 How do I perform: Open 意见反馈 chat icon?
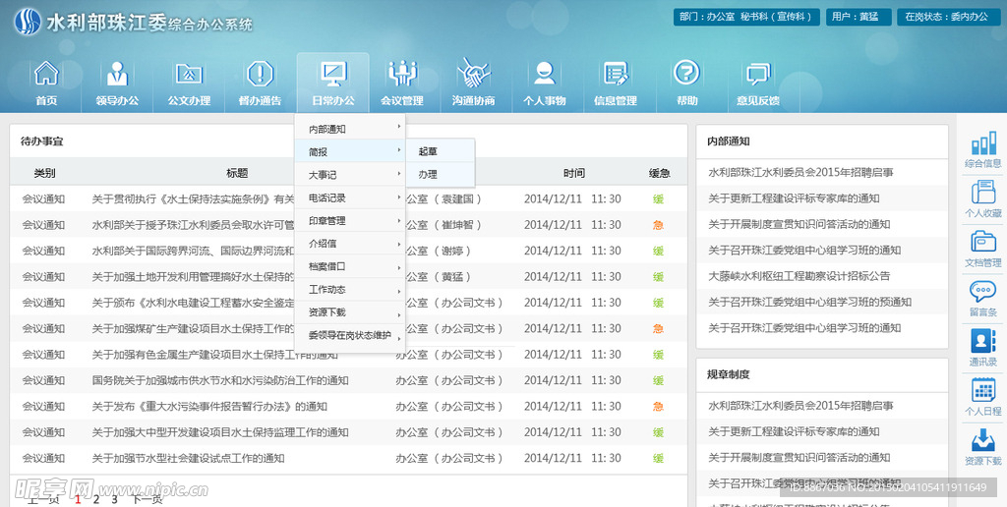click(758, 75)
